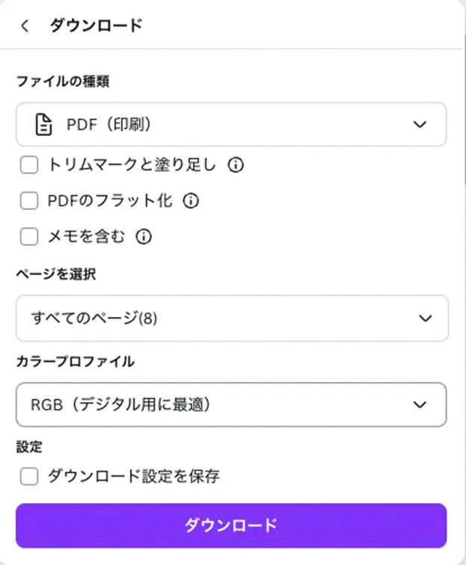Toggle the ダウンロード設定を保存 checkbox
Viewport: 466px width, 565px height.
[29, 476]
